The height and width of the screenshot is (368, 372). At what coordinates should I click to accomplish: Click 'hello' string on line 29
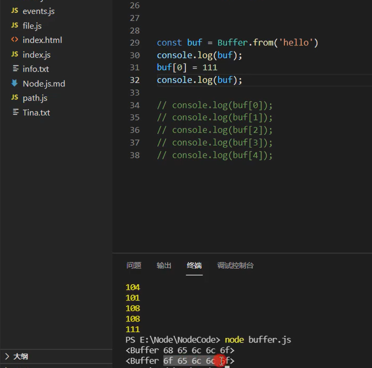tap(296, 42)
